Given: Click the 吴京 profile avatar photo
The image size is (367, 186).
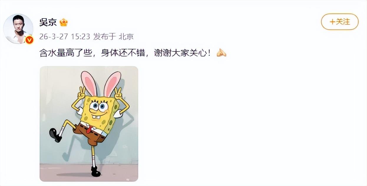Looking at the screenshot, I should click(x=18, y=29).
